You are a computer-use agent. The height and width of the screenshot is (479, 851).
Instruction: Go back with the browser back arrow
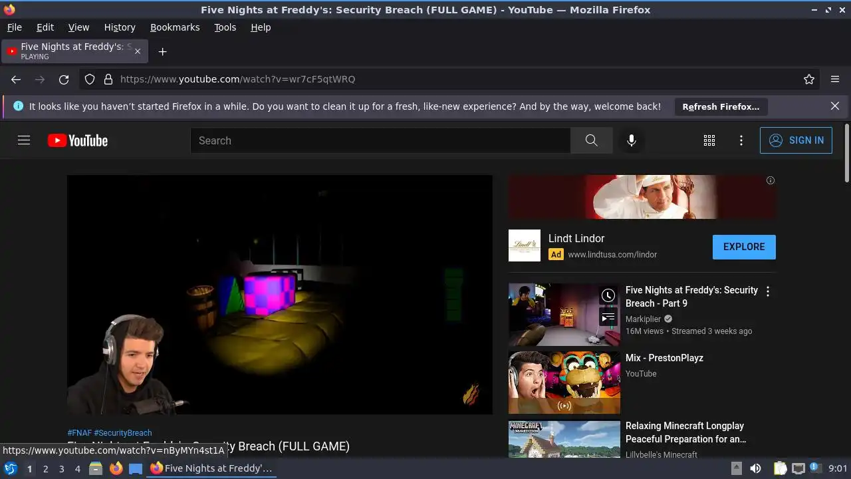pyautogui.click(x=16, y=79)
